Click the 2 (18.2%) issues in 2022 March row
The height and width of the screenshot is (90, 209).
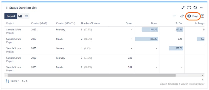pyautogui.click(x=86, y=39)
